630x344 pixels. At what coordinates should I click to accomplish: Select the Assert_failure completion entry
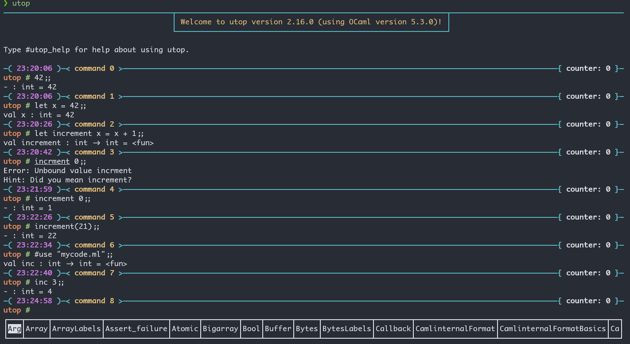pyautogui.click(x=136, y=329)
